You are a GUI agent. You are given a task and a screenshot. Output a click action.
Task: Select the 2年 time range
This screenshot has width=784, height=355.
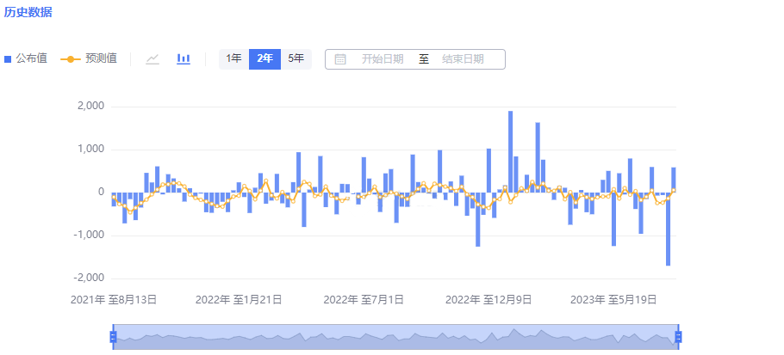point(265,58)
